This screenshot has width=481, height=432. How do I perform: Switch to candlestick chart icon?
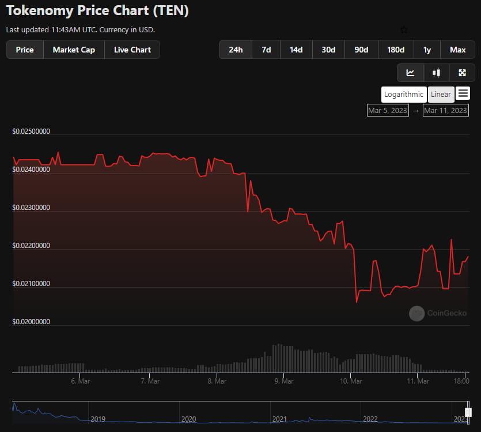(x=436, y=73)
